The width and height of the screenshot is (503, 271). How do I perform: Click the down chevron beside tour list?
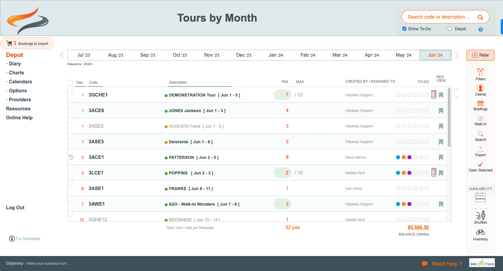point(457,97)
